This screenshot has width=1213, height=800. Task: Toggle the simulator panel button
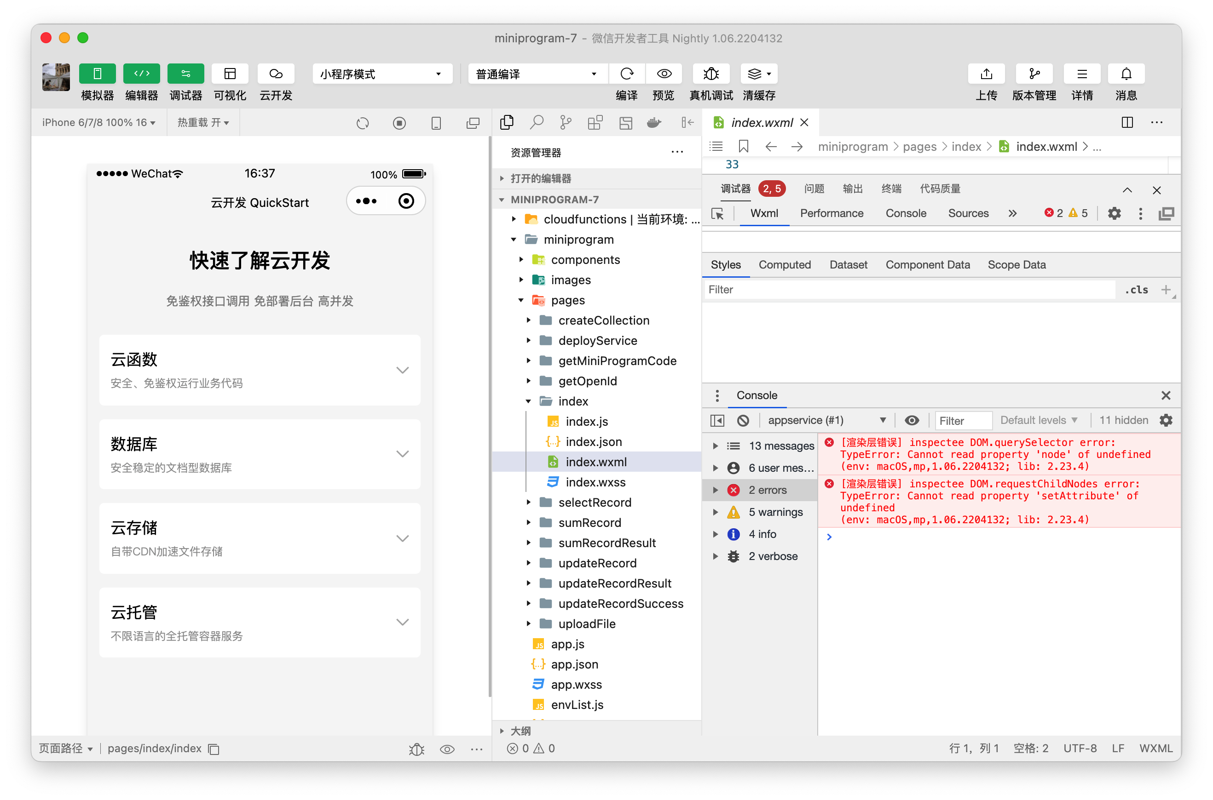(x=97, y=74)
